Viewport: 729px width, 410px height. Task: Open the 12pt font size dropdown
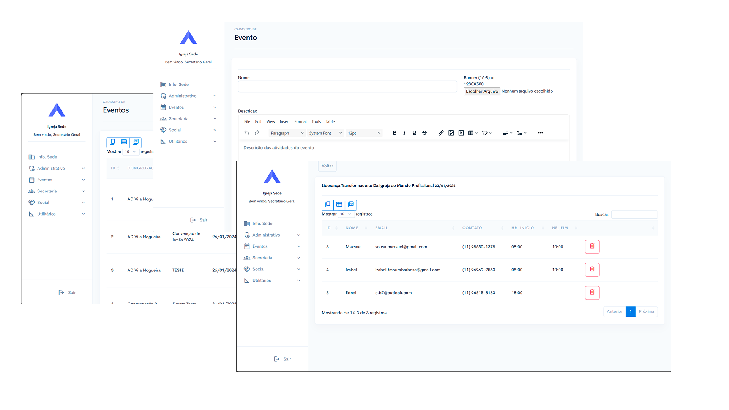(364, 133)
